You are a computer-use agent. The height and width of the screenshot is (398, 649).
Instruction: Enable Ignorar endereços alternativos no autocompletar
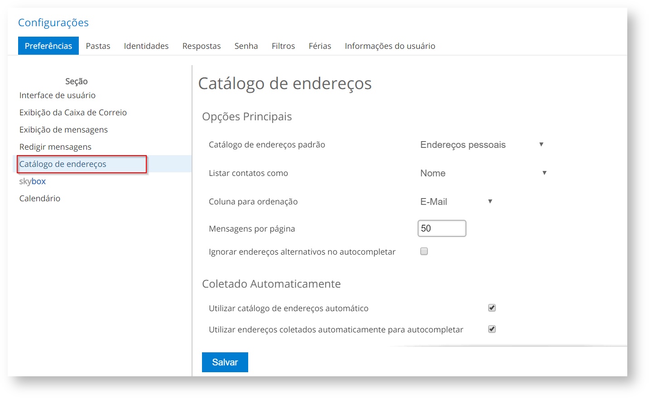click(424, 251)
